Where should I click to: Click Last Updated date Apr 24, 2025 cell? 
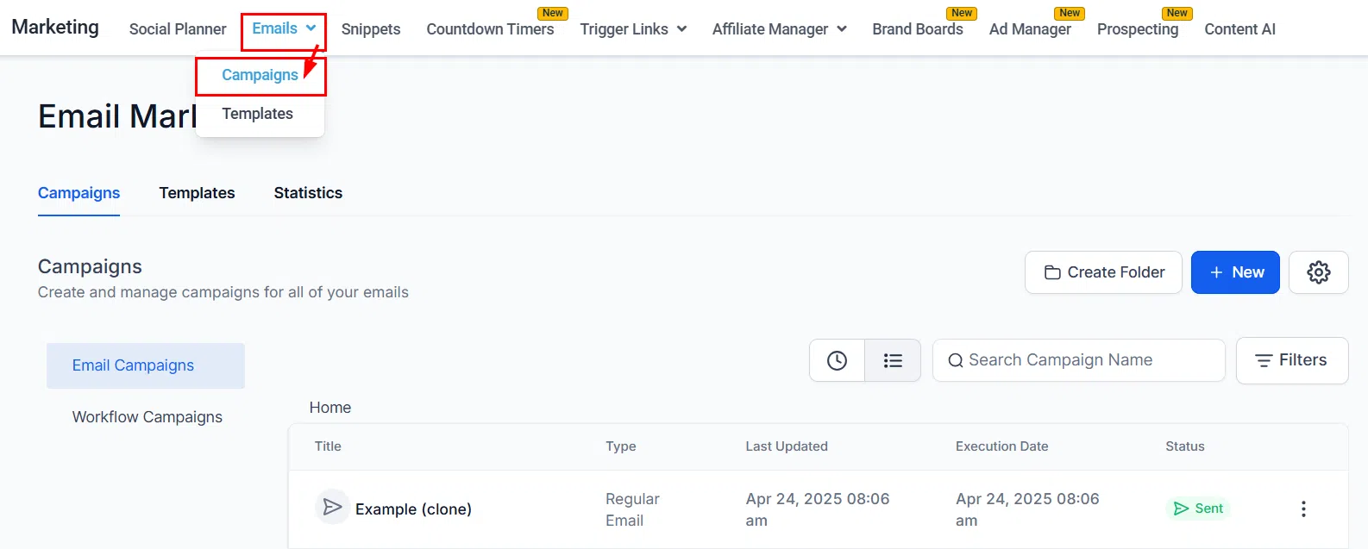818,509
